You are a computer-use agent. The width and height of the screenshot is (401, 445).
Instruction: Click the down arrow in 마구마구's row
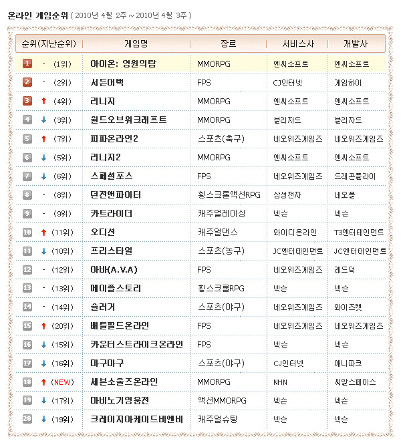(x=43, y=363)
